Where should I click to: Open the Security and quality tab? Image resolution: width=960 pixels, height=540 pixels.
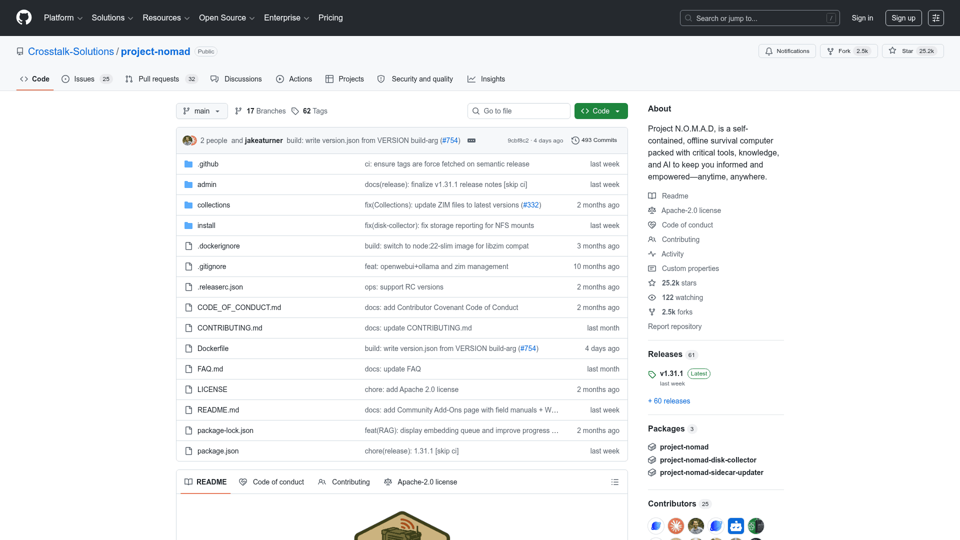tap(415, 79)
